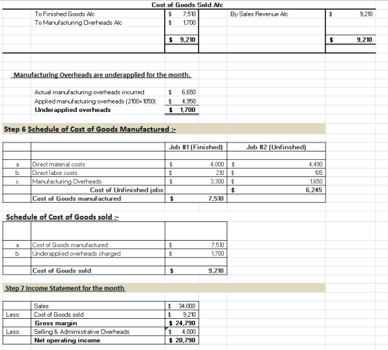388x350 pixels.
Task: Select the 1,700 amount beside To Manufacturing Overheads A/c
Action: pos(189,23)
